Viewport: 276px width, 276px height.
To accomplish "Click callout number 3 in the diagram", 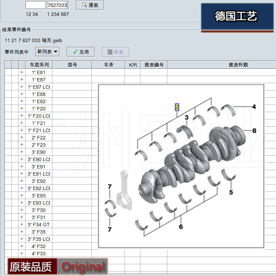I will pos(187,117).
